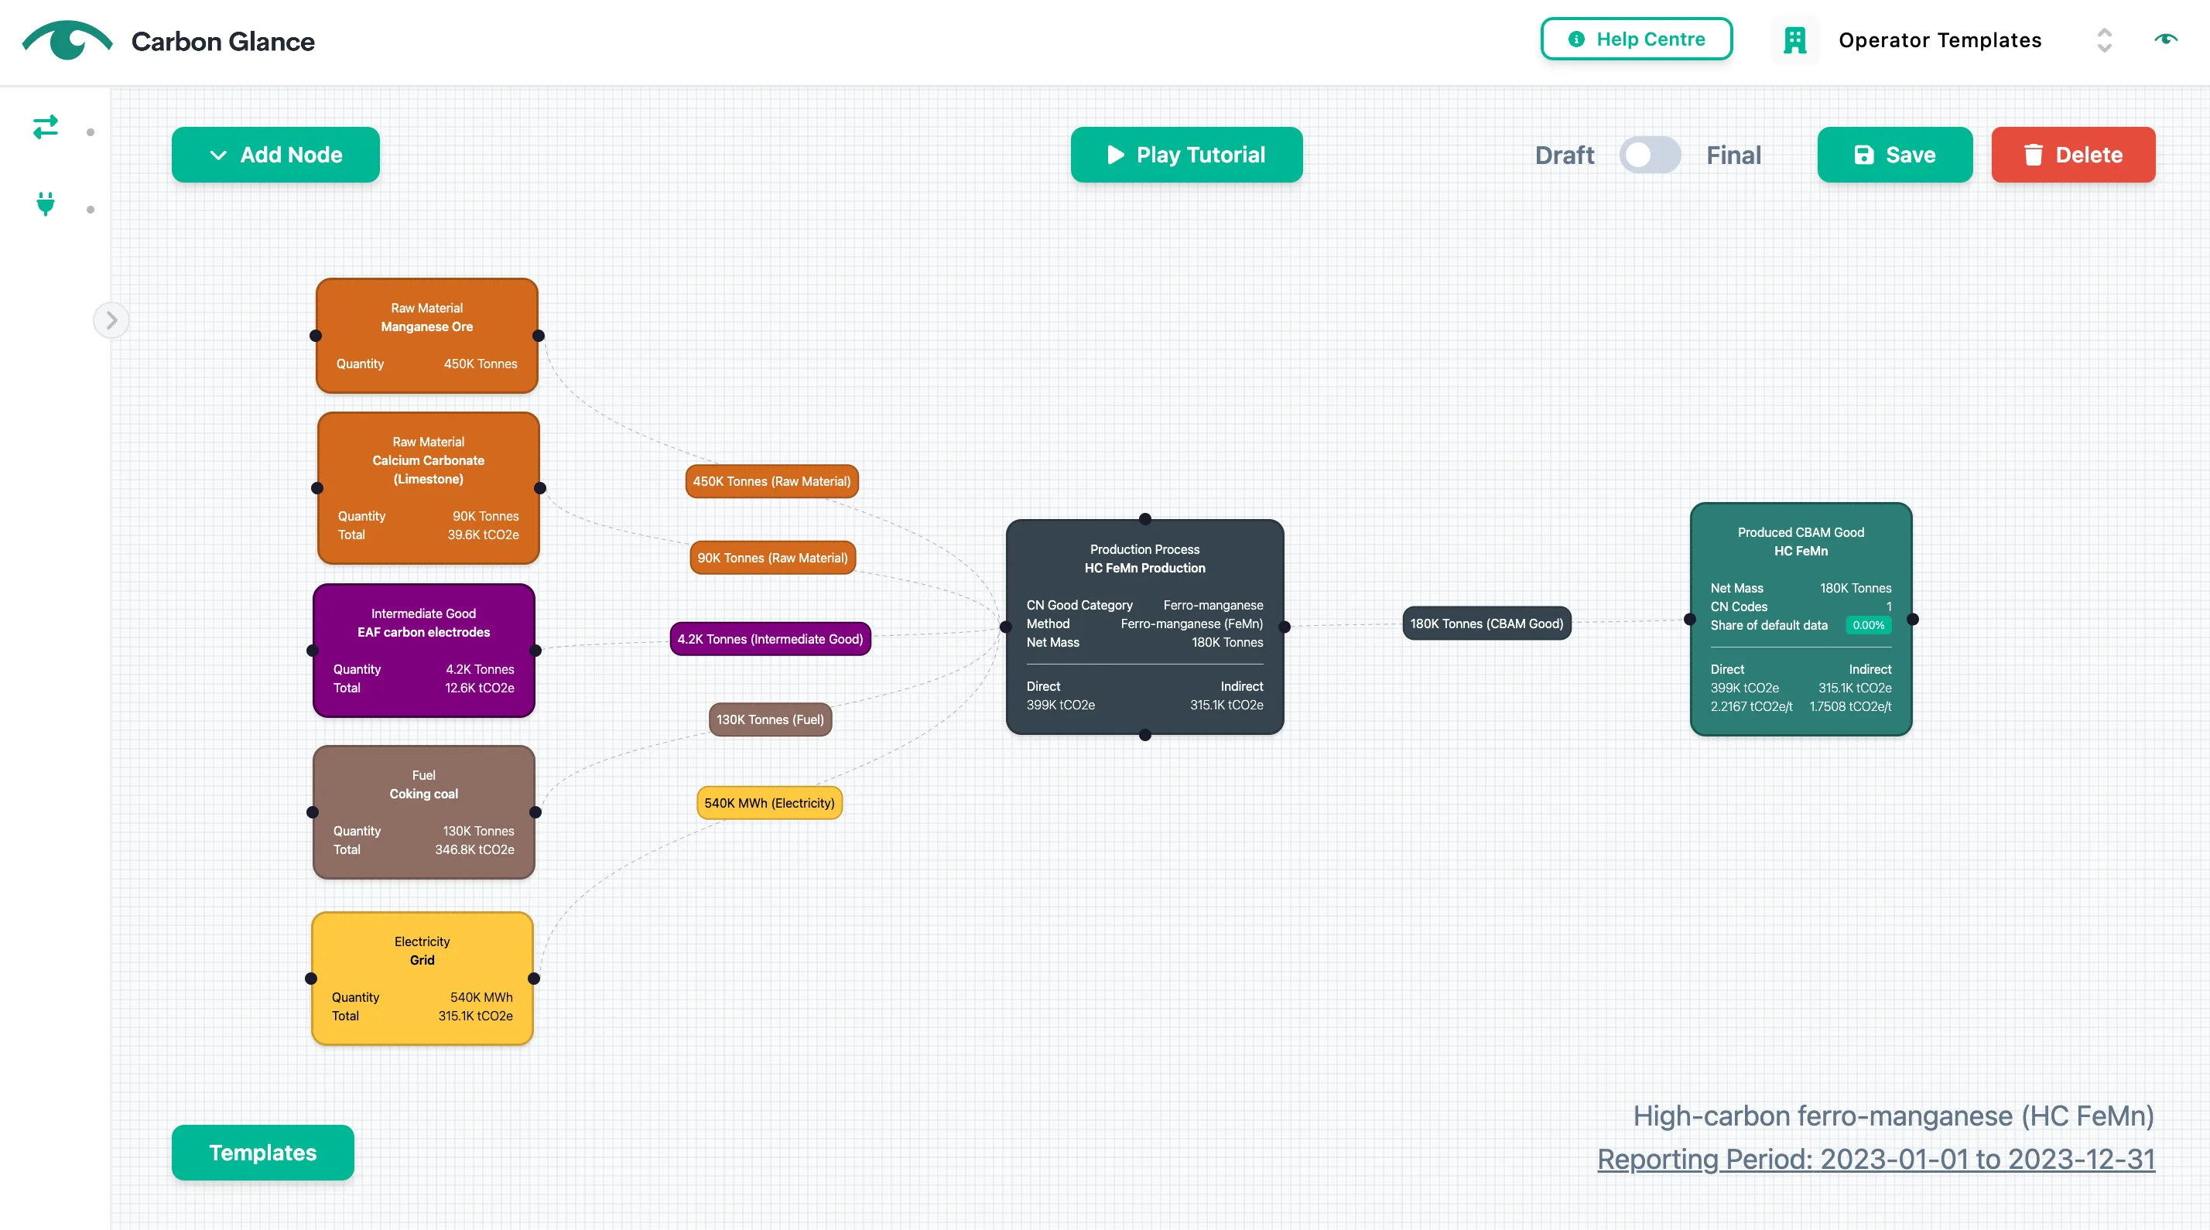This screenshot has height=1230, width=2210.
Task: Expand the Operator Templates selector arrows
Action: [x=2104, y=40]
